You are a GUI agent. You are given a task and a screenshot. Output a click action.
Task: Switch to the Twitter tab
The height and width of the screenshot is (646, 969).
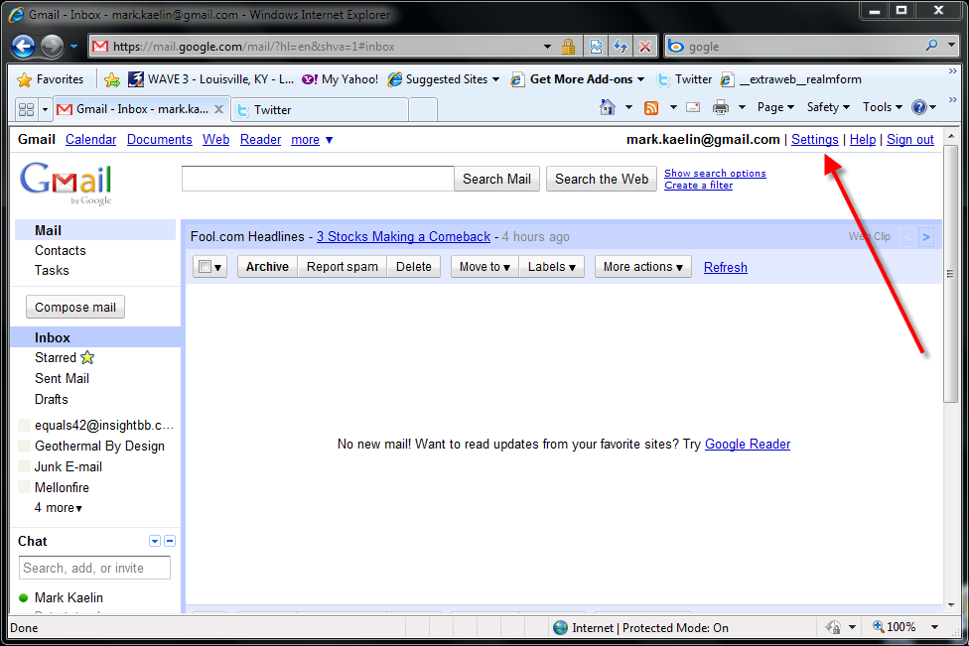coord(320,110)
